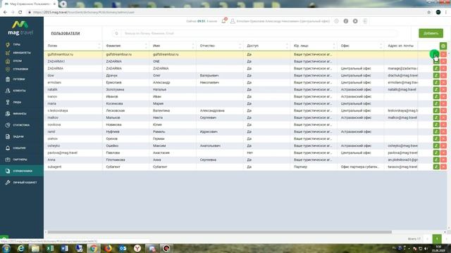
Task: Click the mag.travel logo
Action: pyautogui.click(x=20, y=28)
